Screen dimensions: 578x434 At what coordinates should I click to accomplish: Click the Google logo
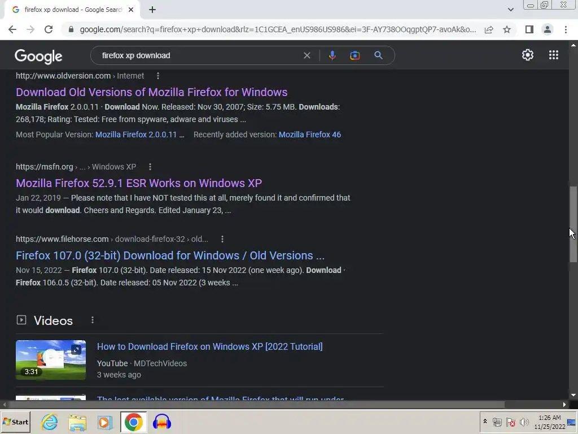point(38,56)
